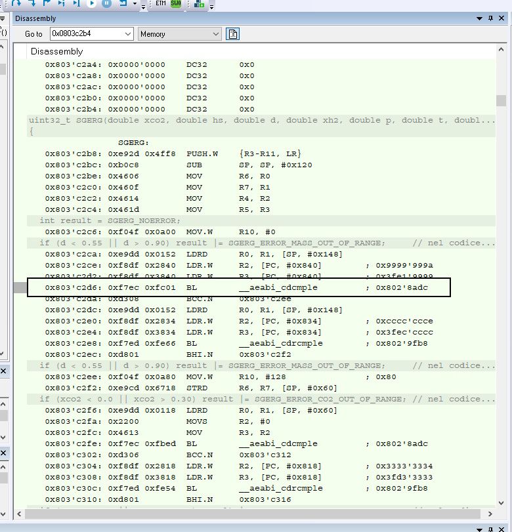This screenshot has width=512, height=532.
Task: Close the Disassembly window
Action: [x=501, y=18]
